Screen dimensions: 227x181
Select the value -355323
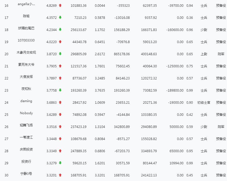click(x=123, y=6)
